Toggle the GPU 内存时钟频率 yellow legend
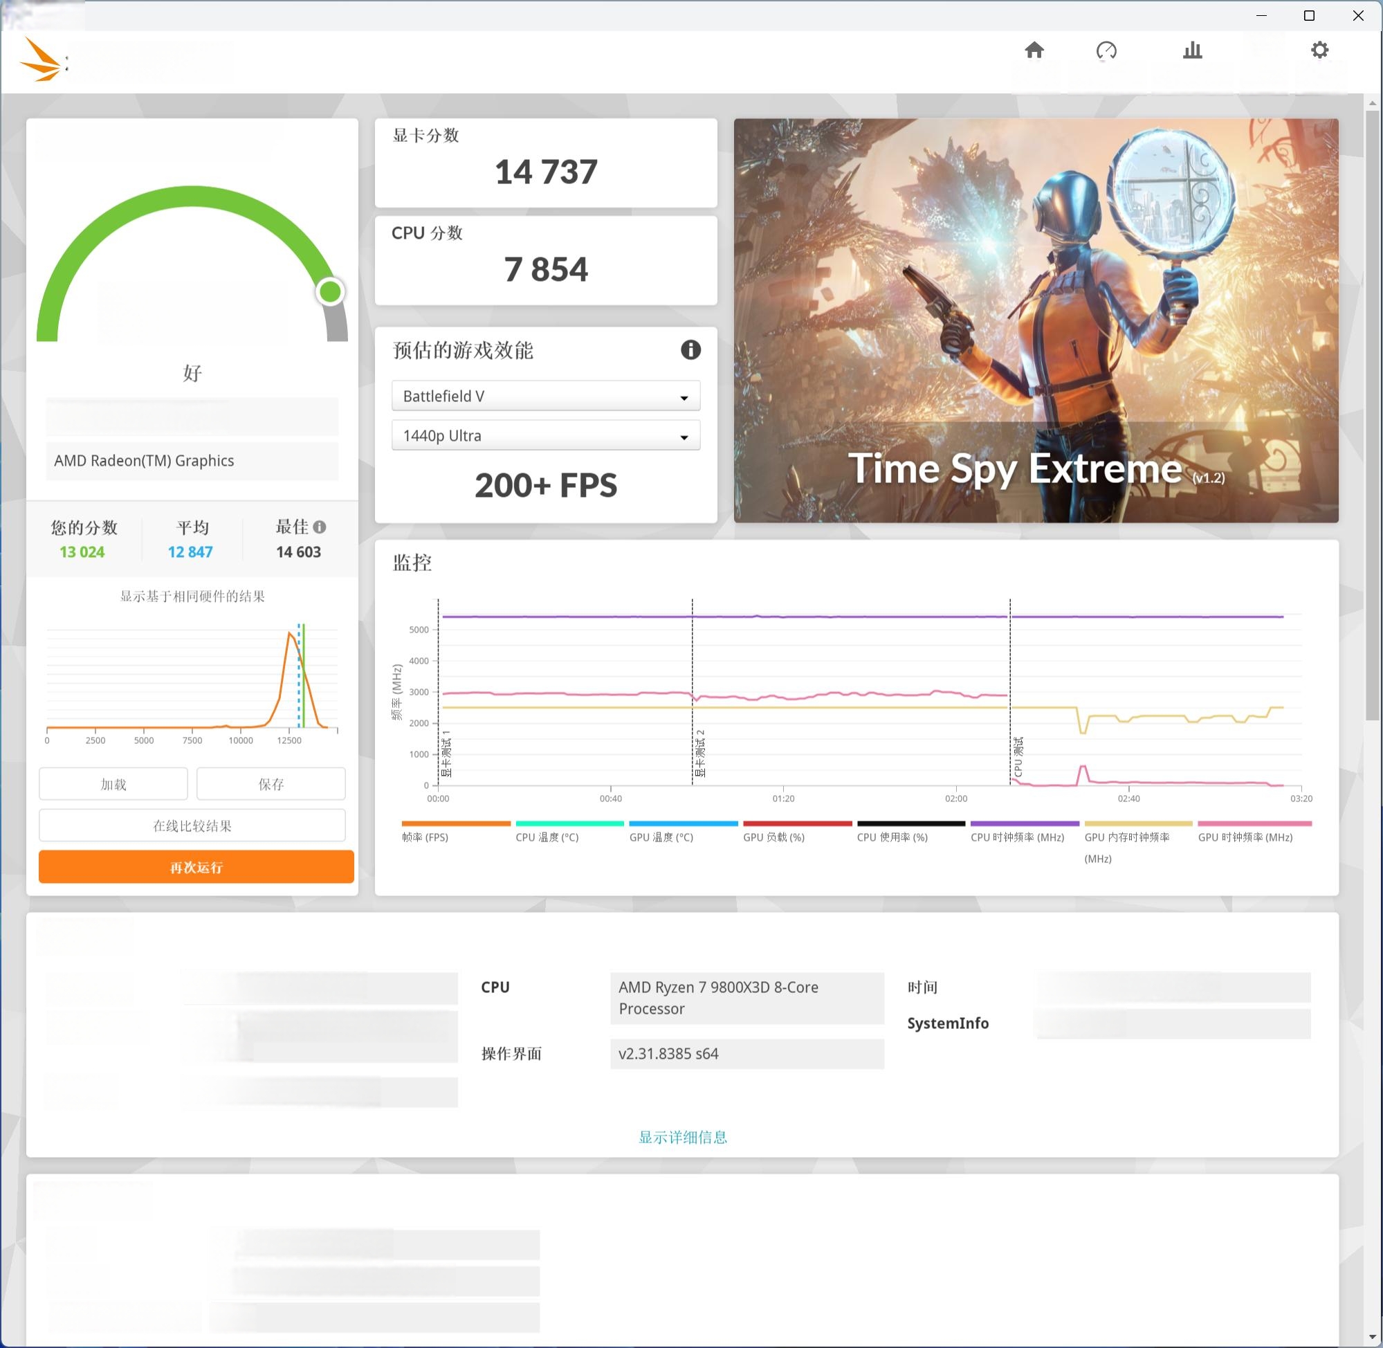1383x1348 pixels. 1138,843
